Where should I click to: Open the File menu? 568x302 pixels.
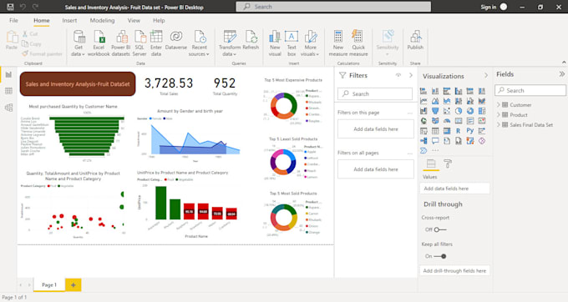coord(13,21)
